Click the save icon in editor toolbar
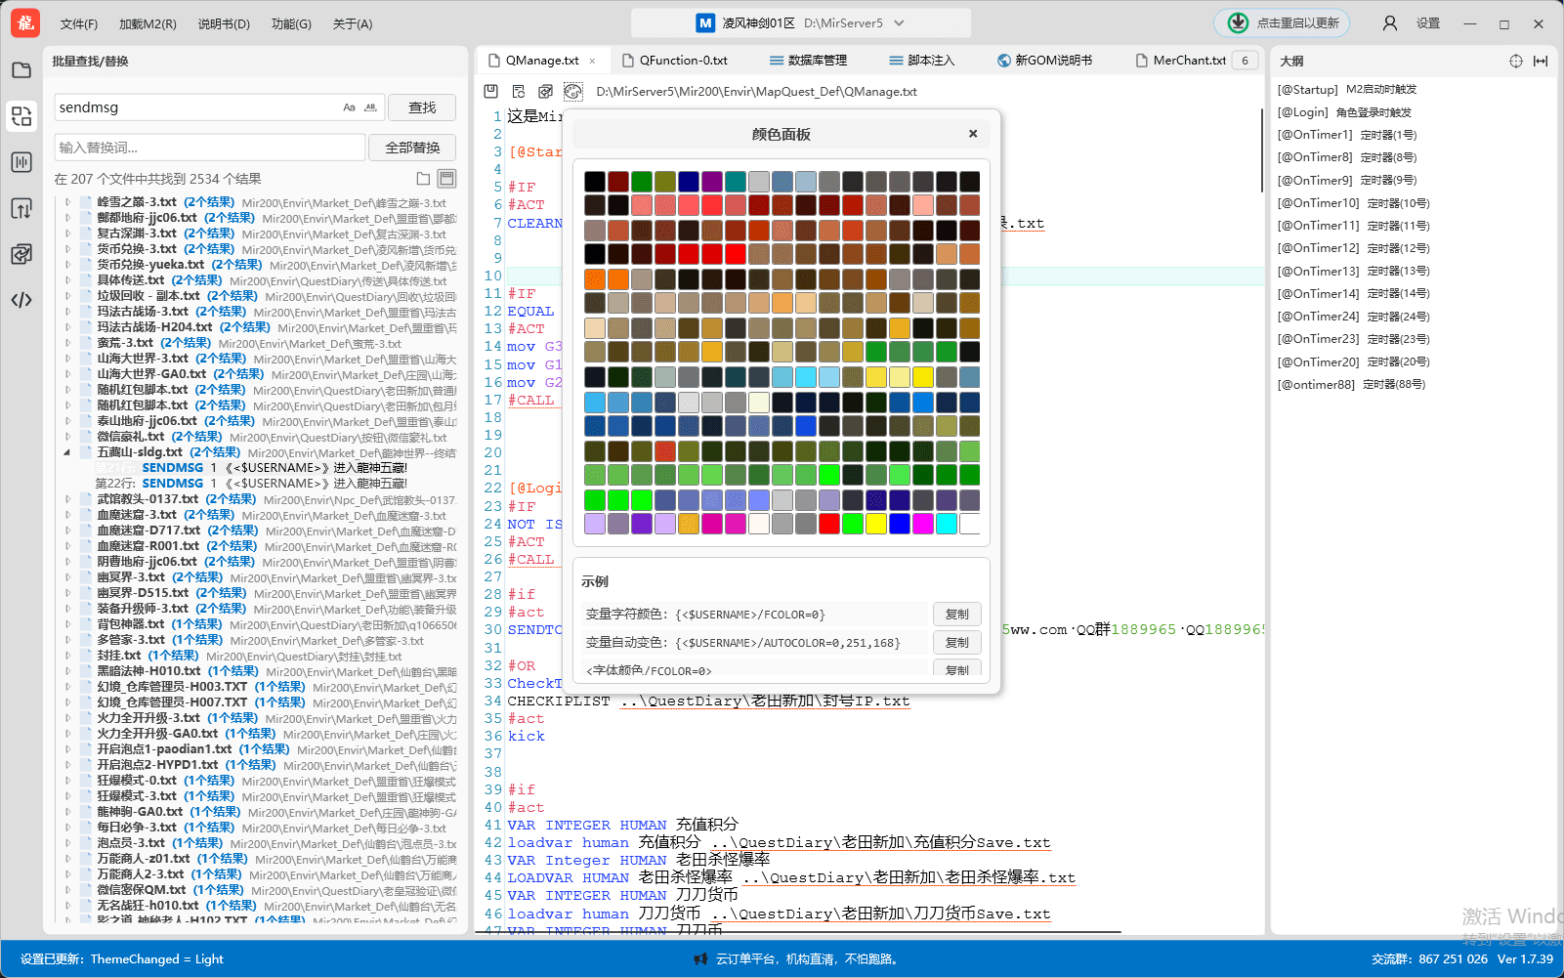Viewport: 1564px width, 978px height. click(491, 91)
